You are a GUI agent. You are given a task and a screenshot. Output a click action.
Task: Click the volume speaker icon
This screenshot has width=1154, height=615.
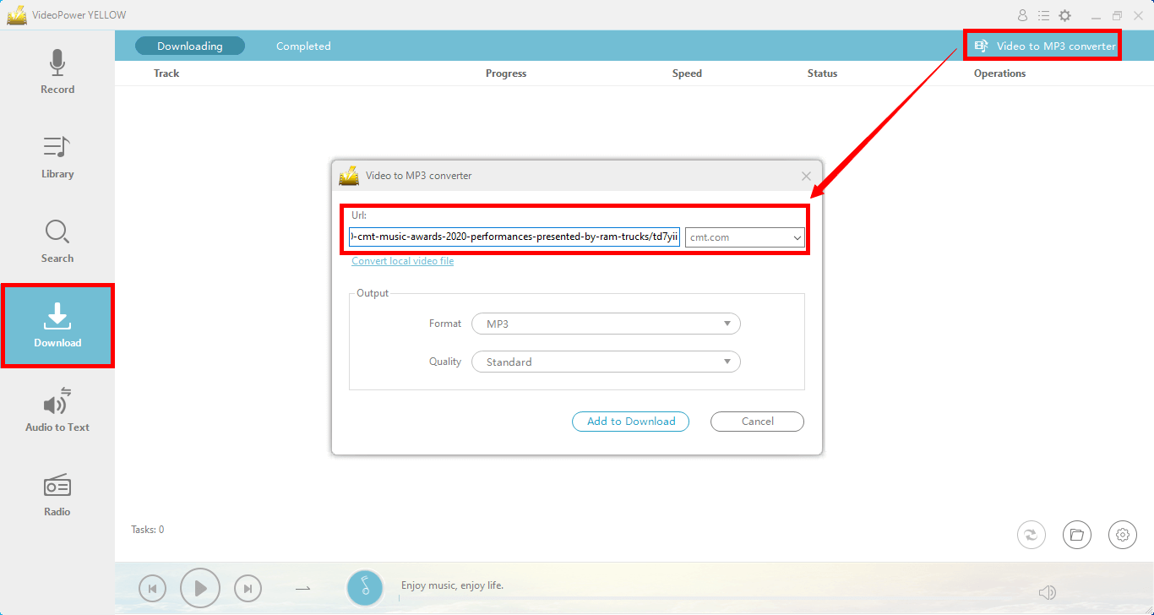coord(1048,592)
